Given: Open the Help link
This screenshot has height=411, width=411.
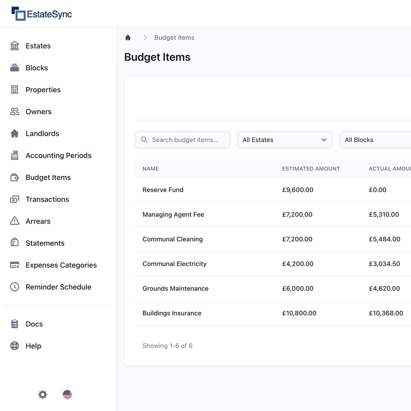Looking at the screenshot, I should 34,346.
